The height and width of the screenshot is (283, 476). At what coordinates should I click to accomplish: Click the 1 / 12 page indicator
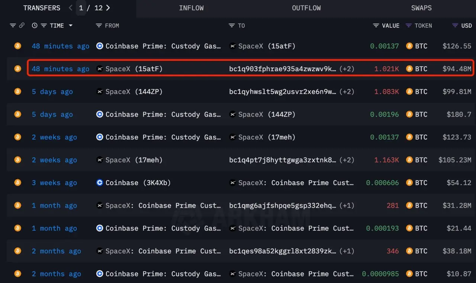pos(90,8)
